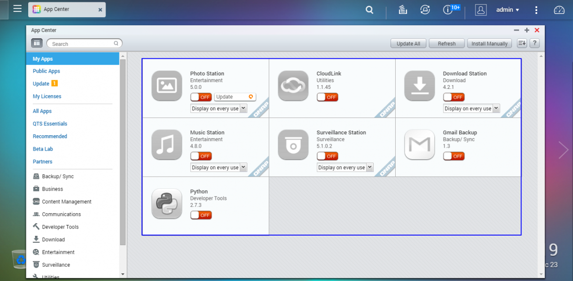
Task: Select the Content Management category
Action: coord(62,202)
